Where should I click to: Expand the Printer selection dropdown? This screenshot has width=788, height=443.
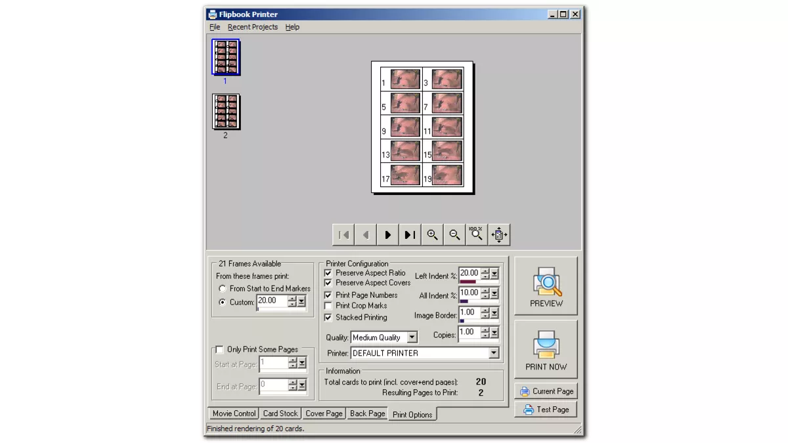494,353
